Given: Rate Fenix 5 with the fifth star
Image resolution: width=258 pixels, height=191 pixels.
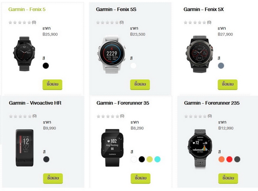Looking at the screenshot, I should click(29, 23).
